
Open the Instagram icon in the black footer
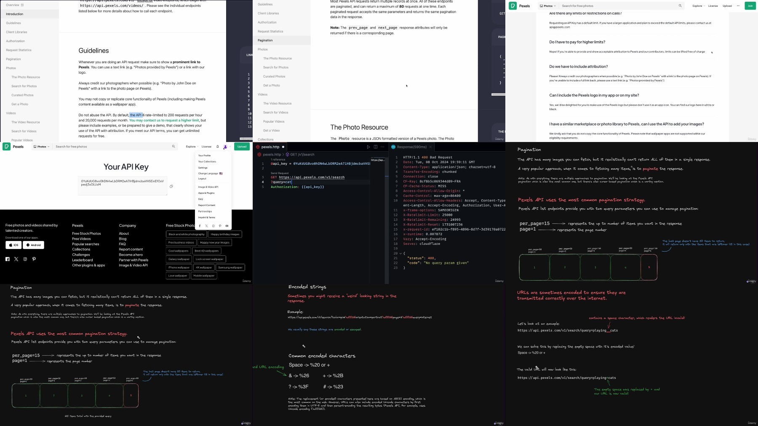25,259
